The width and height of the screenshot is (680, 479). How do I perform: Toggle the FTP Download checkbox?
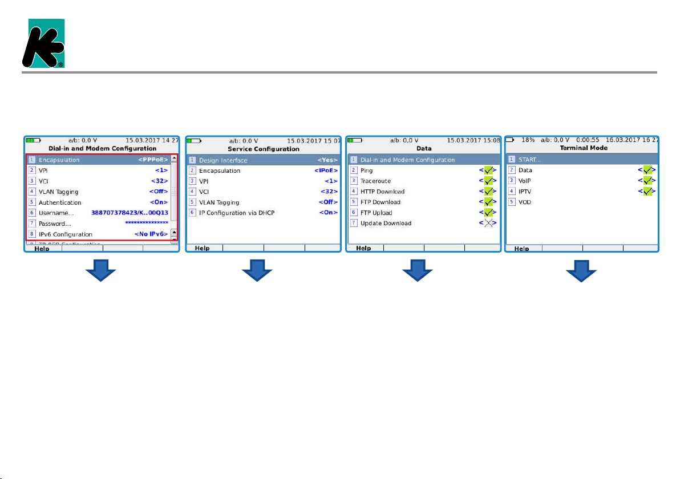point(488,202)
